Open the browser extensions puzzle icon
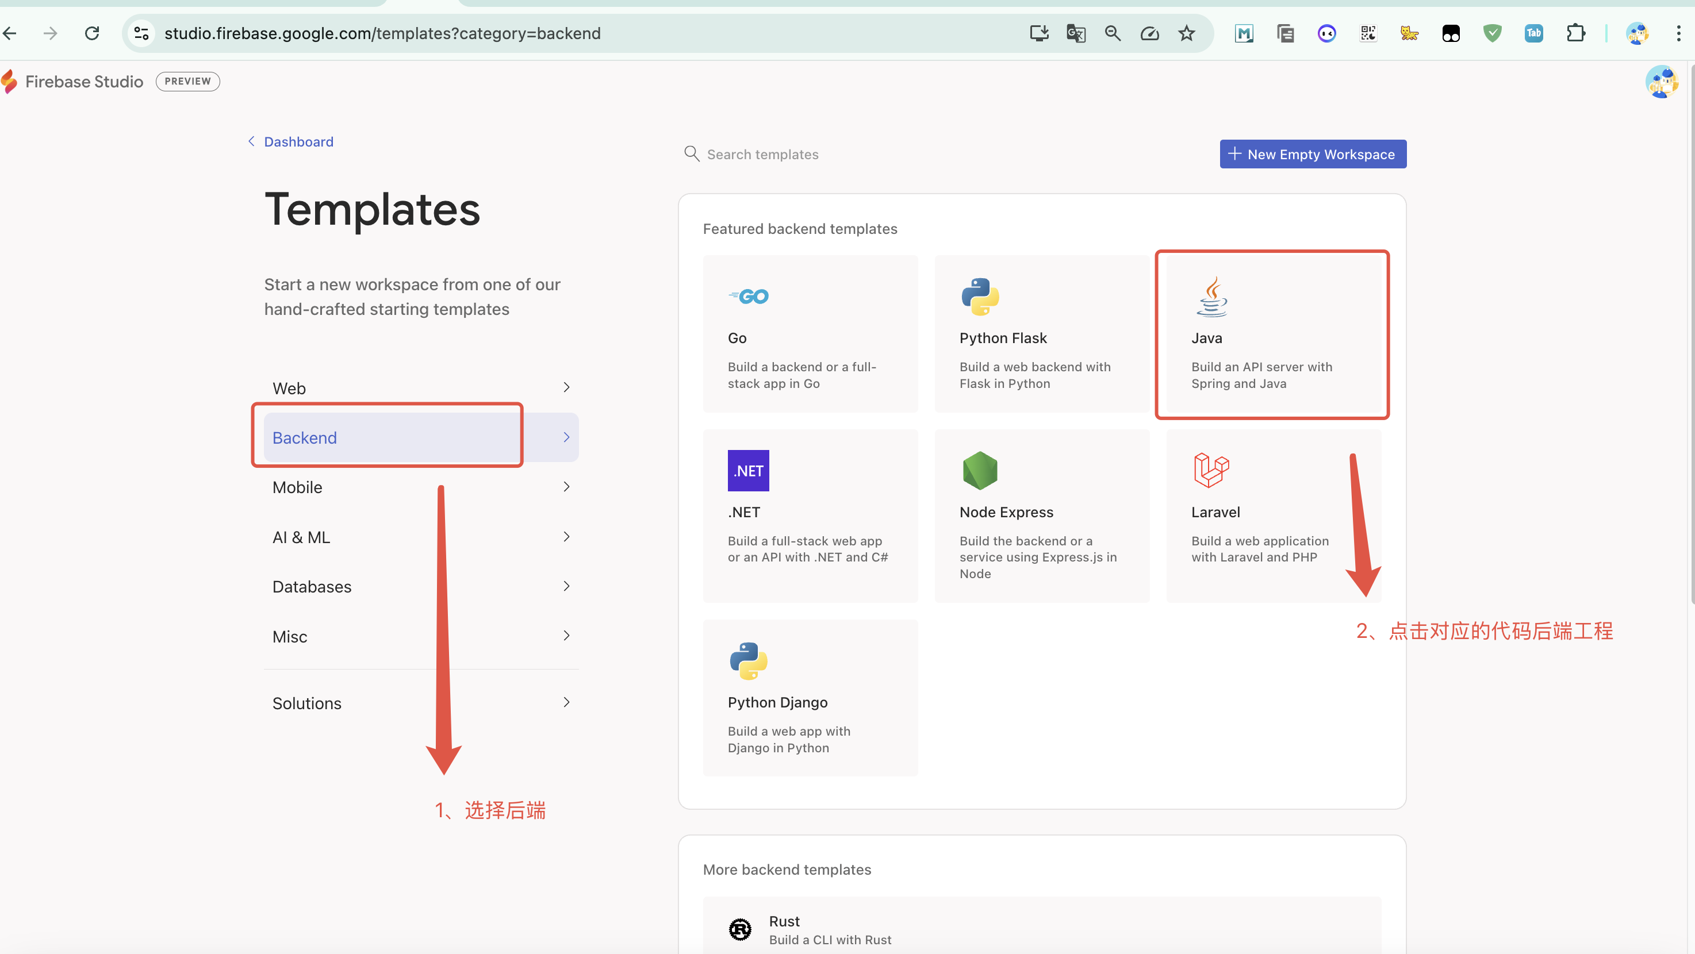This screenshot has height=954, width=1695. tap(1575, 33)
